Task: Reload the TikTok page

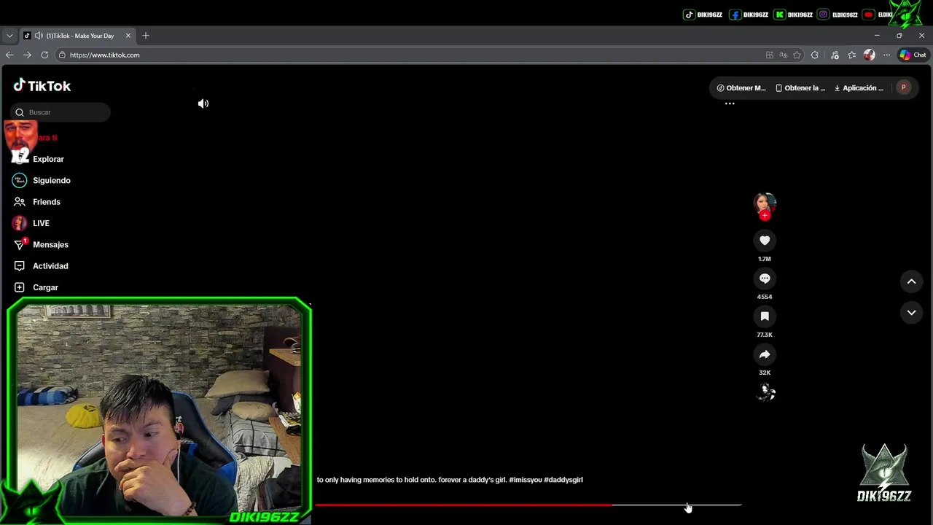Action: pyautogui.click(x=44, y=55)
